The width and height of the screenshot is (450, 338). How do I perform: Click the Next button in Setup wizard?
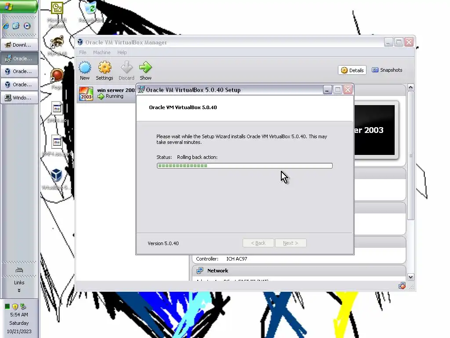pos(291,243)
